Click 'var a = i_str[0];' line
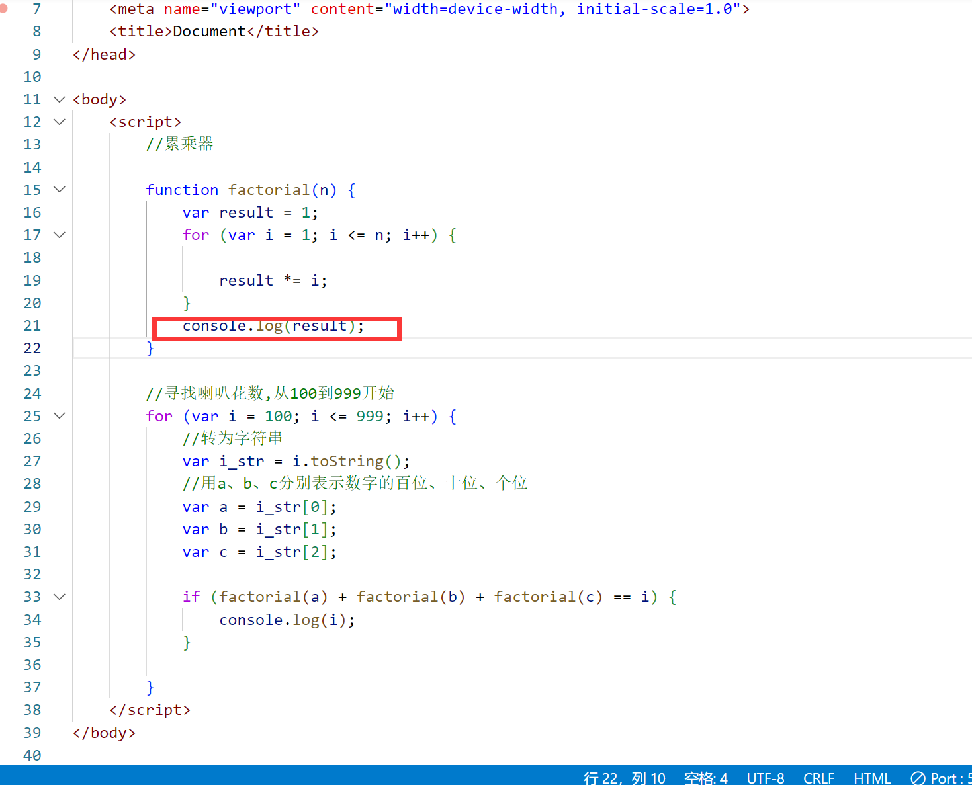The image size is (972, 785). click(x=259, y=507)
